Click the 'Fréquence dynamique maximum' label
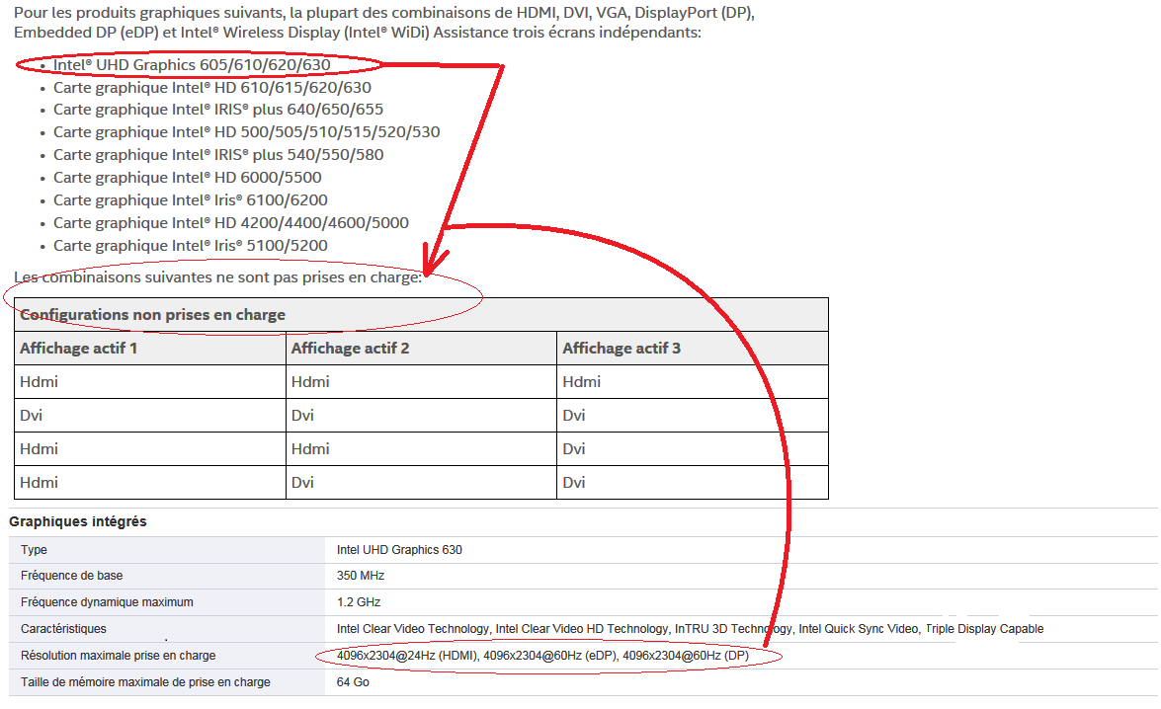 pos(107,602)
